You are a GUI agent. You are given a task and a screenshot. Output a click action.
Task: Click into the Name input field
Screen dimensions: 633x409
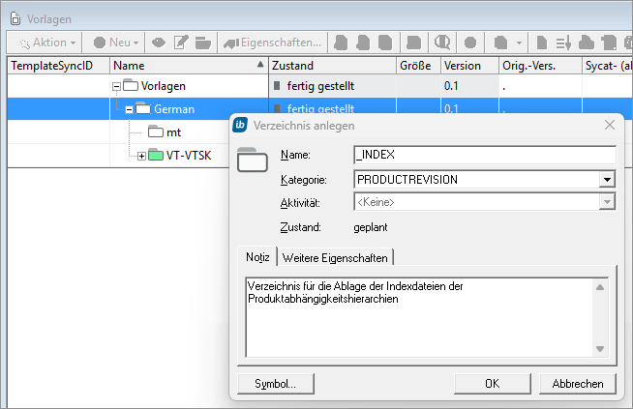484,155
